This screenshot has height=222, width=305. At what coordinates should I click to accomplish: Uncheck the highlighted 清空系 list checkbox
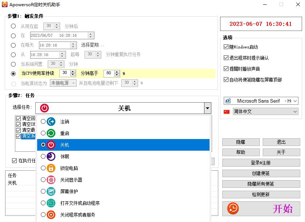18,136
